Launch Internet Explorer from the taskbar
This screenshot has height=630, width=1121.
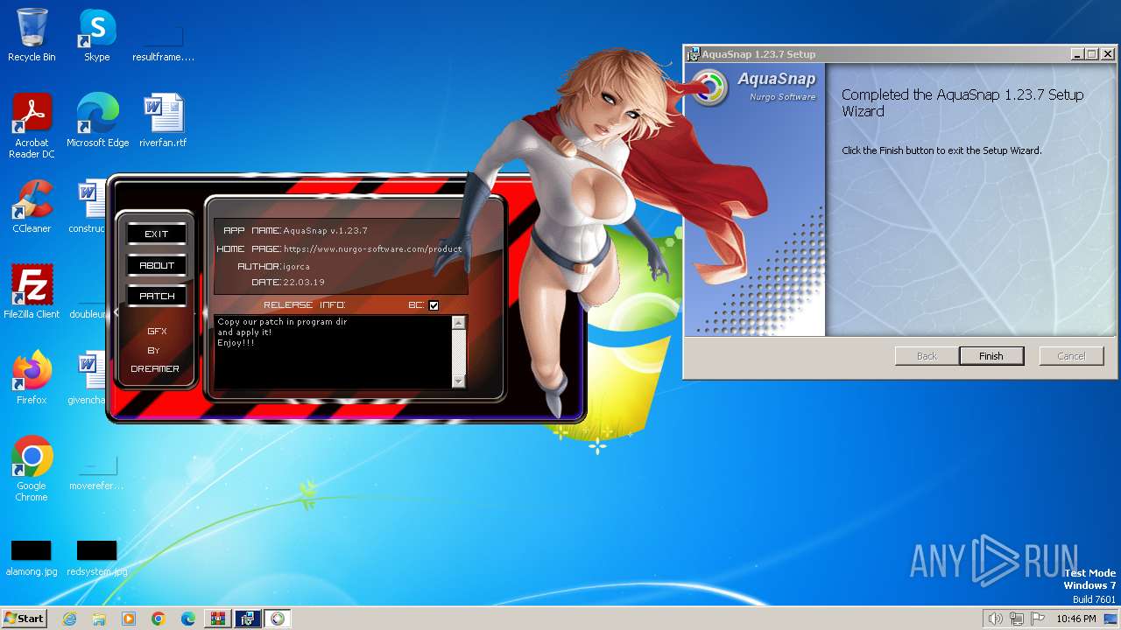[x=69, y=619]
